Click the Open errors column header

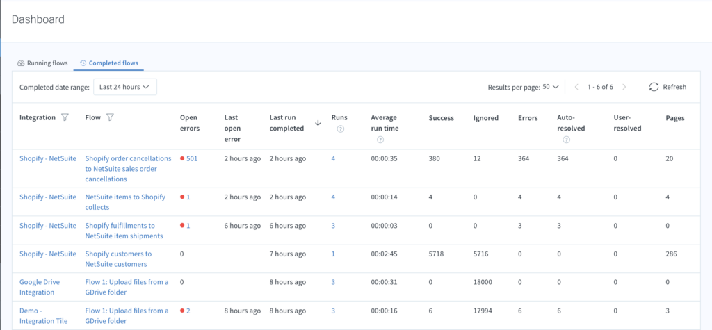[x=189, y=123]
